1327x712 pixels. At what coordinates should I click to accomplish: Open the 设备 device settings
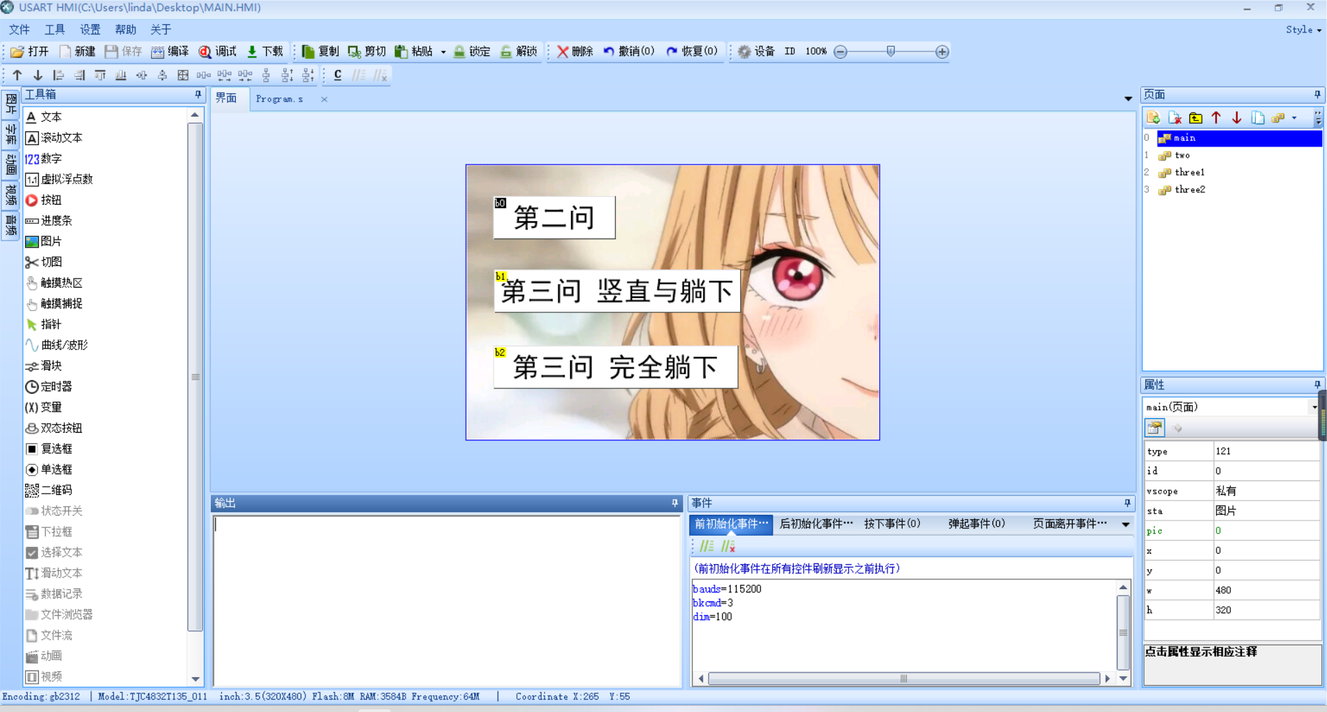(x=756, y=52)
